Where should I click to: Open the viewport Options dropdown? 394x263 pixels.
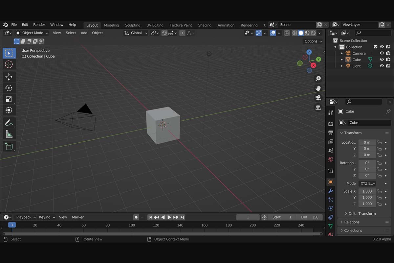pos(313,41)
